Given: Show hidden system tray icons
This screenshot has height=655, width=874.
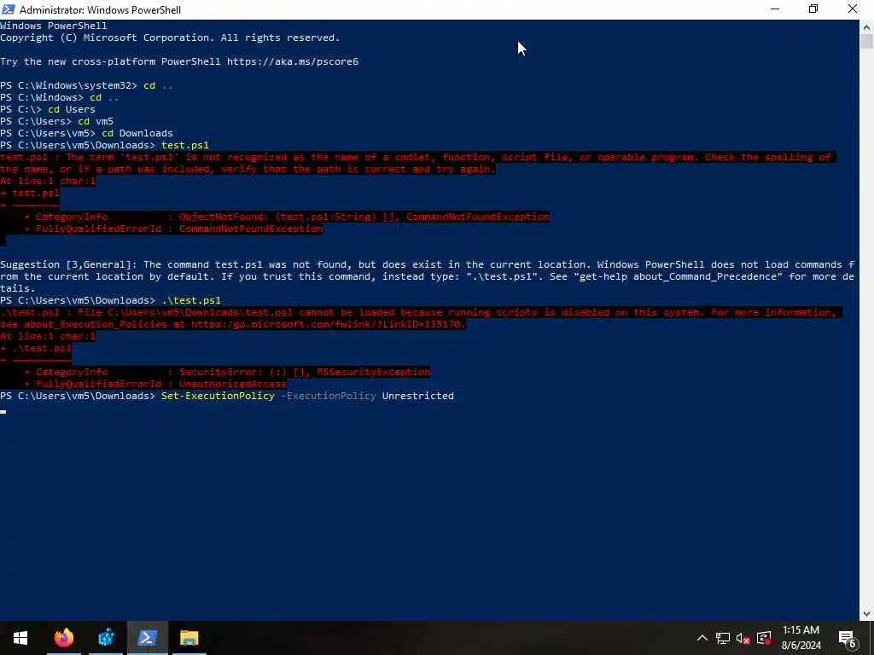Looking at the screenshot, I should [x=702, y=638].
